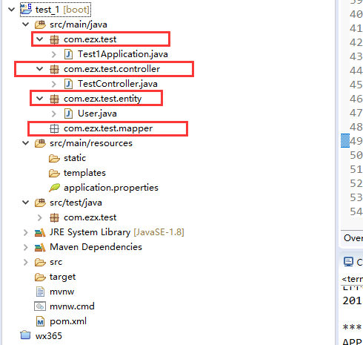Click the src/test/java folder icon

[40, 203]
